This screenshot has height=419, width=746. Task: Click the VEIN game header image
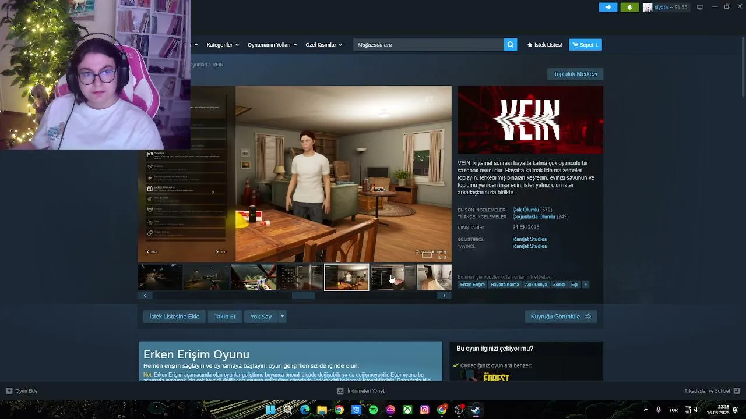(x=530, y=120)
